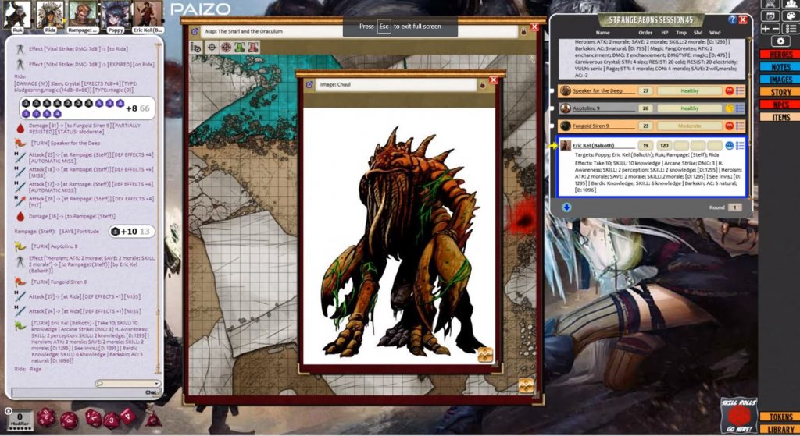Click Eric Kel's blue friendly face icon
Image resolution: width=800 pixels, height=436 pixels.
(x=729, y=145)
